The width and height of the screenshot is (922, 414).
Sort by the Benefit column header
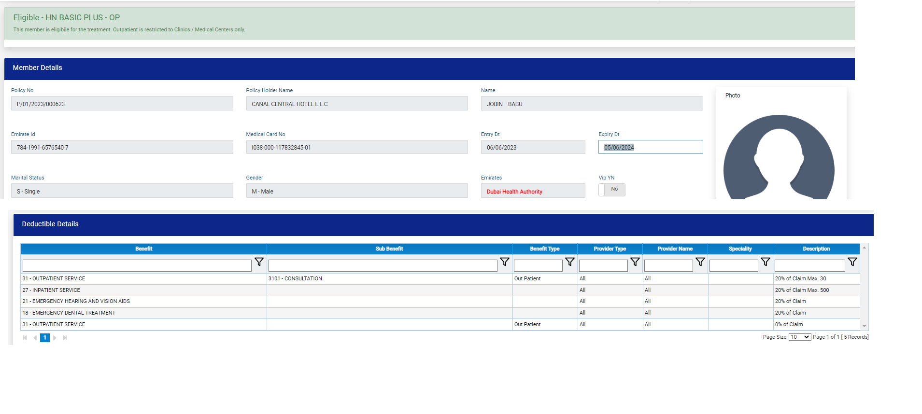[x=143, y=249]
